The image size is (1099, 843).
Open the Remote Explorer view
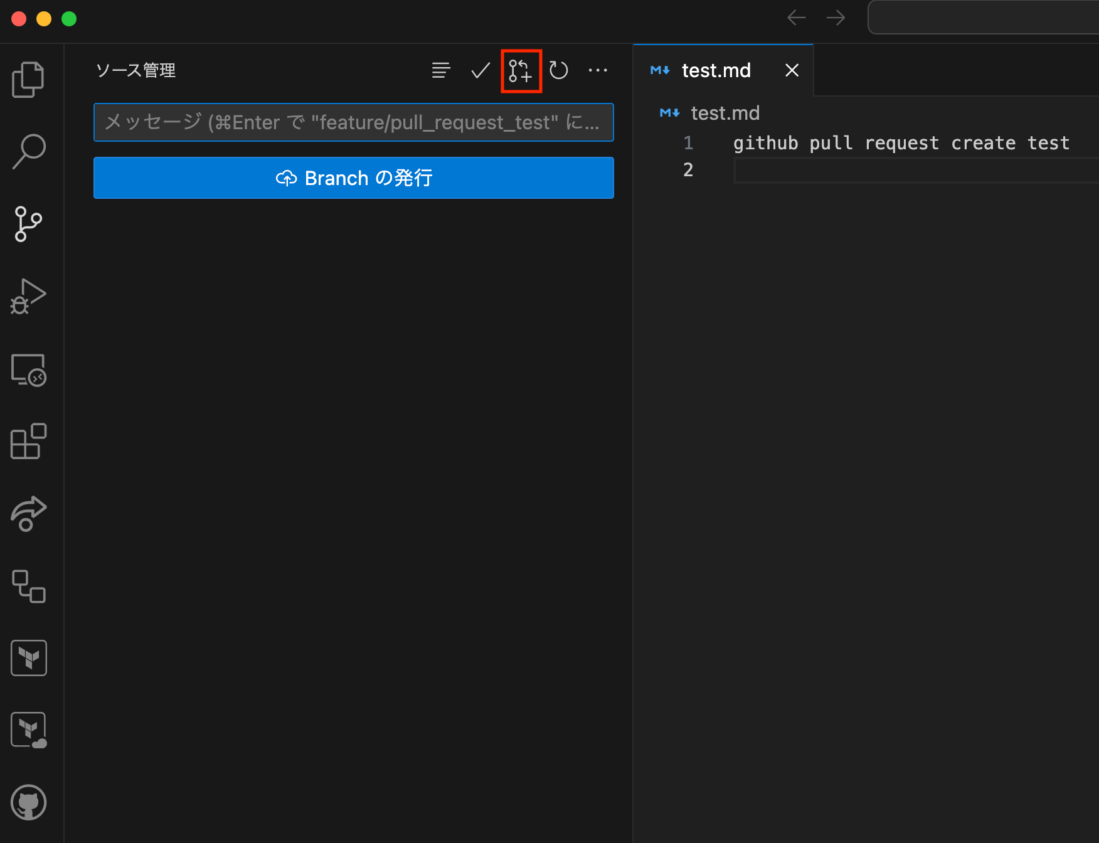[x=28, y=369]
